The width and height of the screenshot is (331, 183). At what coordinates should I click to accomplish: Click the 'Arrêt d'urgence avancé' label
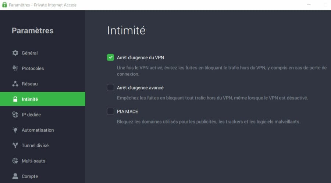pos(140,87)
